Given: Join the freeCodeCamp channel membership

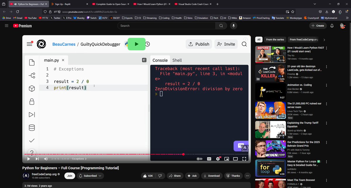Looking at the screenshot, I should coord(70,176).
